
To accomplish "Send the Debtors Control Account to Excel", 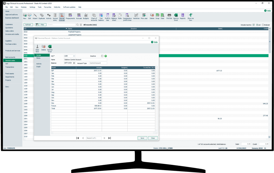I will [50, 48].
